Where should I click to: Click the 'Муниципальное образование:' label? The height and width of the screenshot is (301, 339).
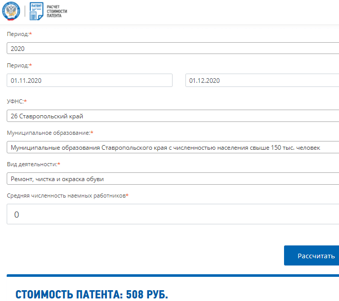pos(50,133)
